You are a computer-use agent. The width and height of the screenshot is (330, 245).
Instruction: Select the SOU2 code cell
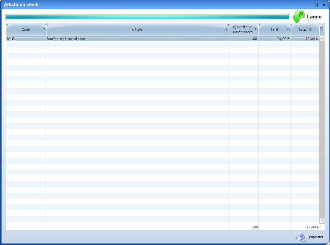(26, 39)
